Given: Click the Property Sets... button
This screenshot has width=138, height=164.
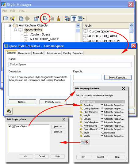Looking at the screenshot, I should click(x=53, y=102).
